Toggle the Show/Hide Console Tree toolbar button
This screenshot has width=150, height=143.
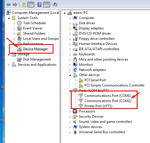click(x=31, y=5)
